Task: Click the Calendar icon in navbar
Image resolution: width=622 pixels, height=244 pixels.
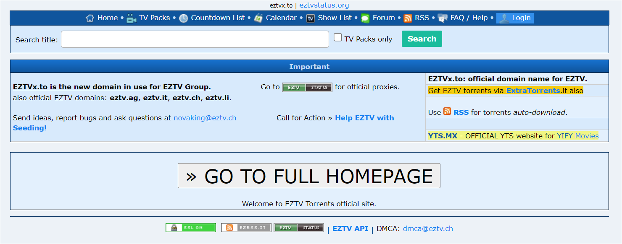Action: [x=258, y=18]
